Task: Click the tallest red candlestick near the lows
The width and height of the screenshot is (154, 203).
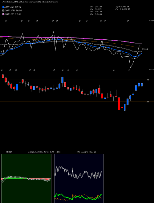Action: click(x=119, y=104)
